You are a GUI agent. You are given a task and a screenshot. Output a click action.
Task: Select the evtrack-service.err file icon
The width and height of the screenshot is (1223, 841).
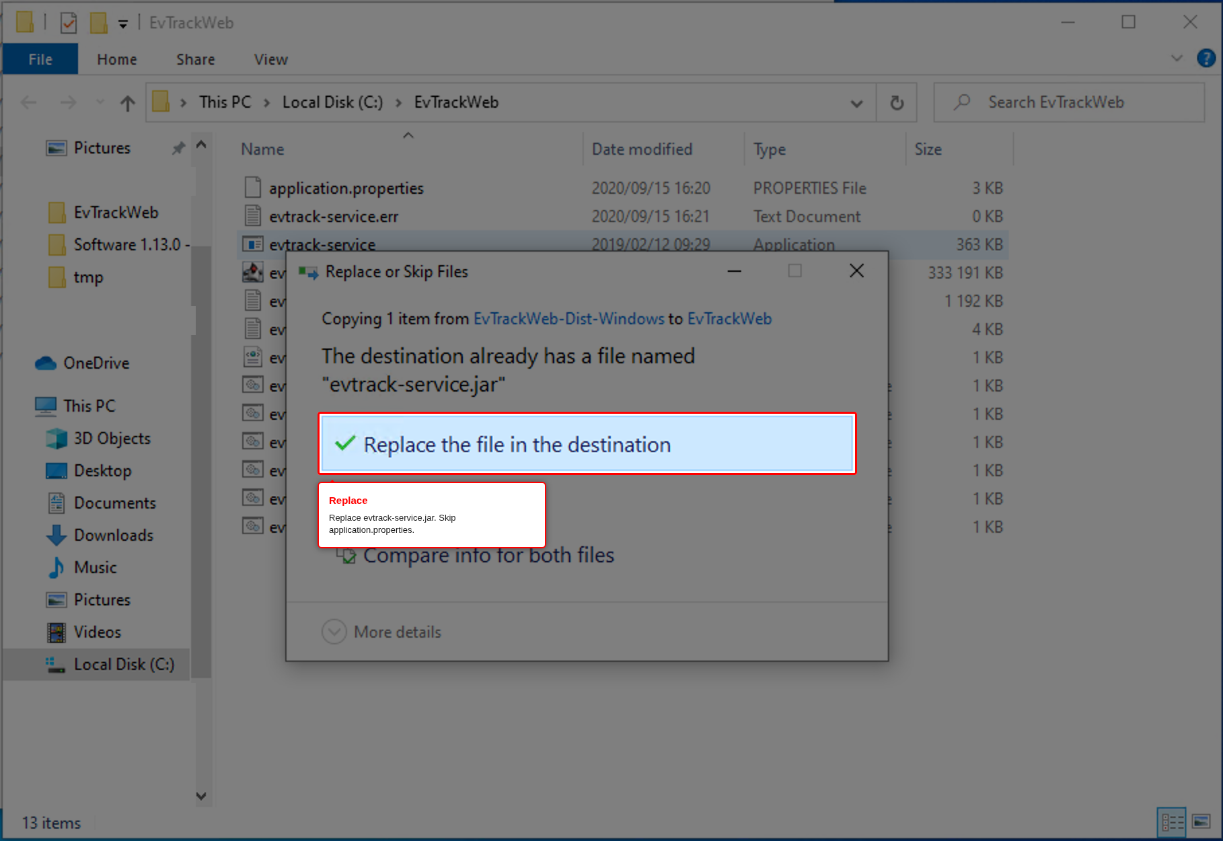click(x=252, y=216)
